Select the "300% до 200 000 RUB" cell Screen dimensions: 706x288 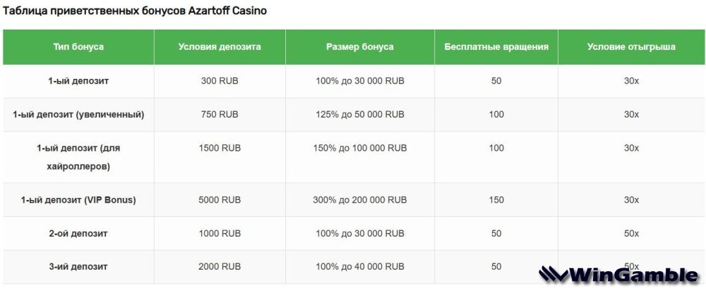pos(360,200)
